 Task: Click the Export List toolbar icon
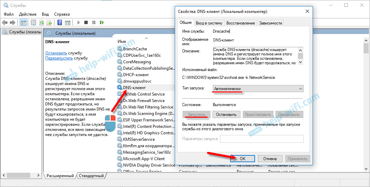(x=49, y=22)
